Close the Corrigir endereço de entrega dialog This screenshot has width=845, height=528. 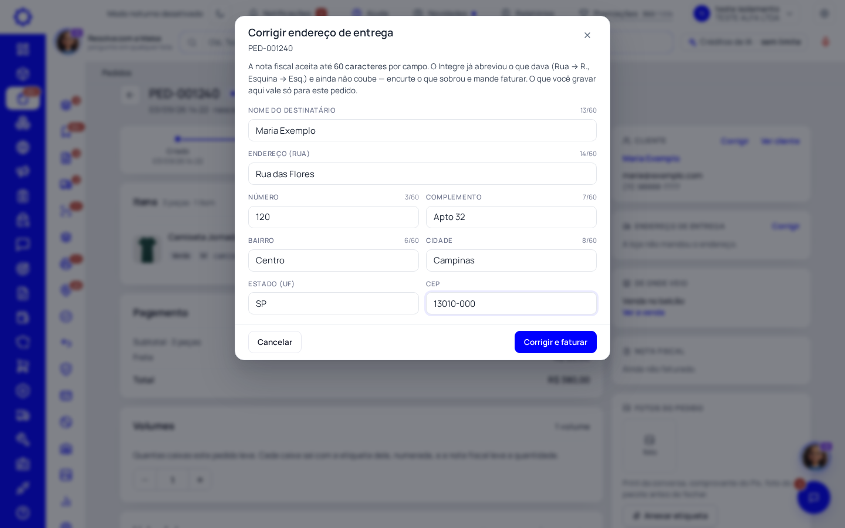pos(587,35)
